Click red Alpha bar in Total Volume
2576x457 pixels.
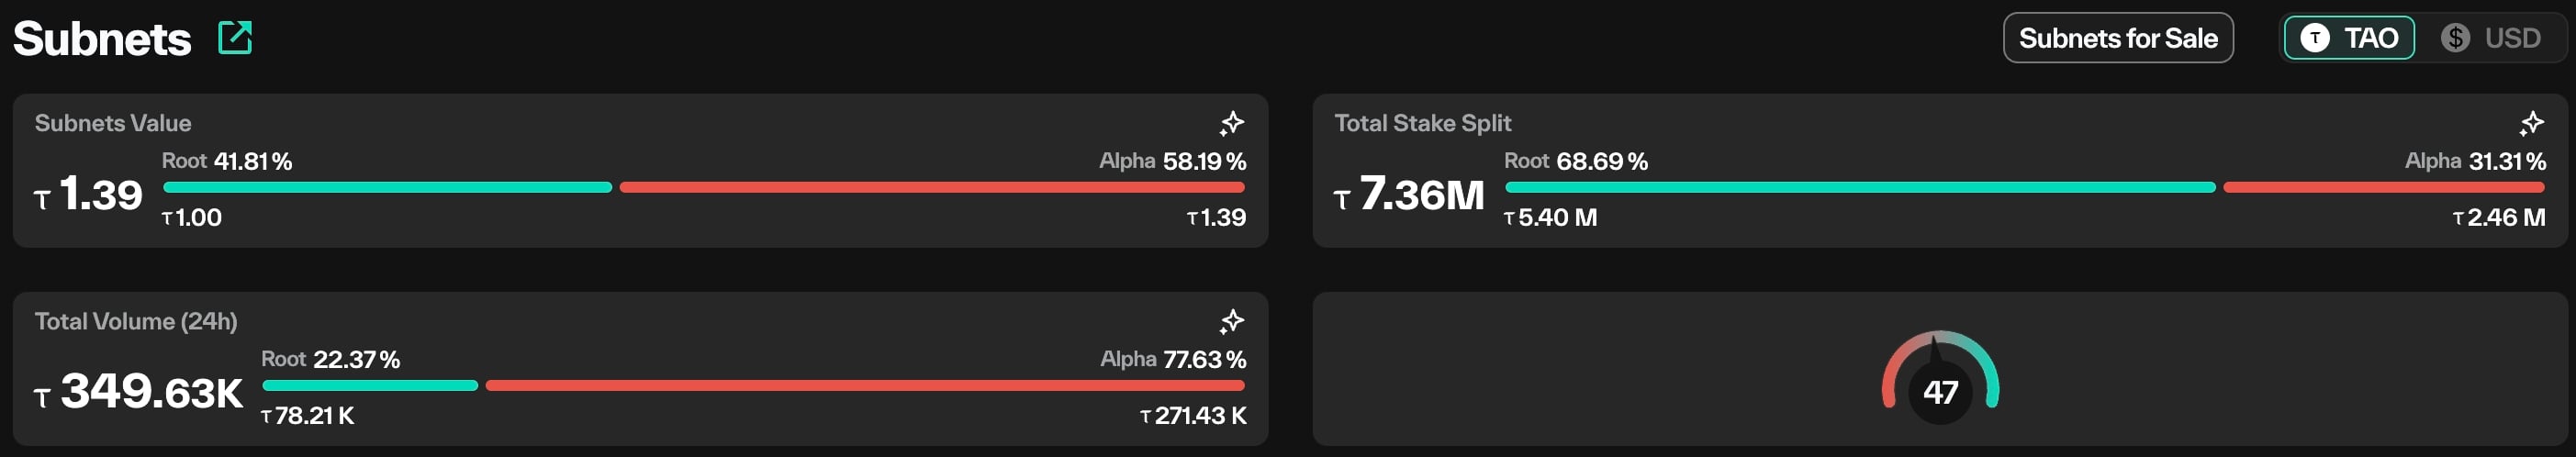click(865, 385)
